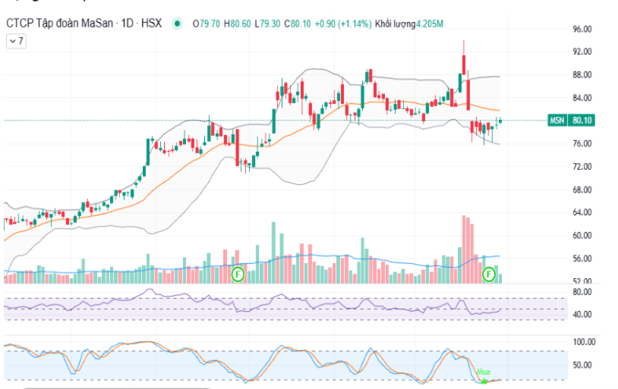Click the RSI pane 80.00 axis label
618x389 pixels.
click(582, 292)
